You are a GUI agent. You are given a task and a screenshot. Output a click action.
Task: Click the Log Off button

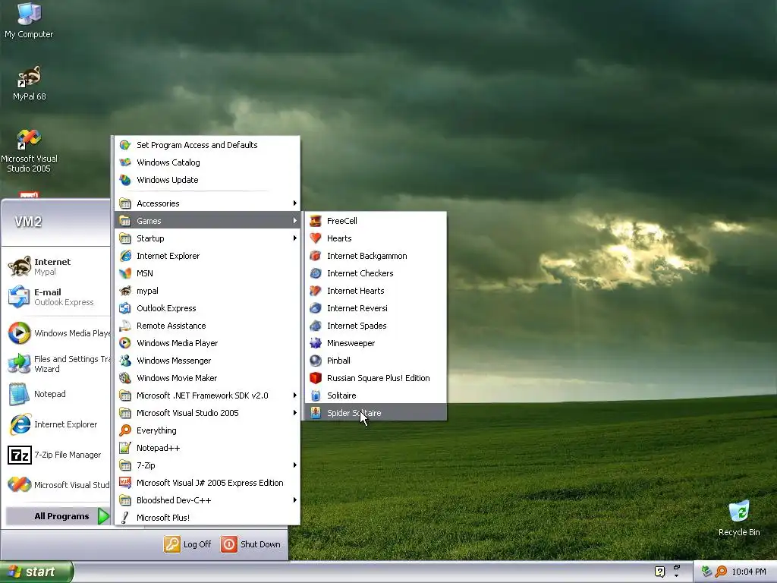point(187,544)
